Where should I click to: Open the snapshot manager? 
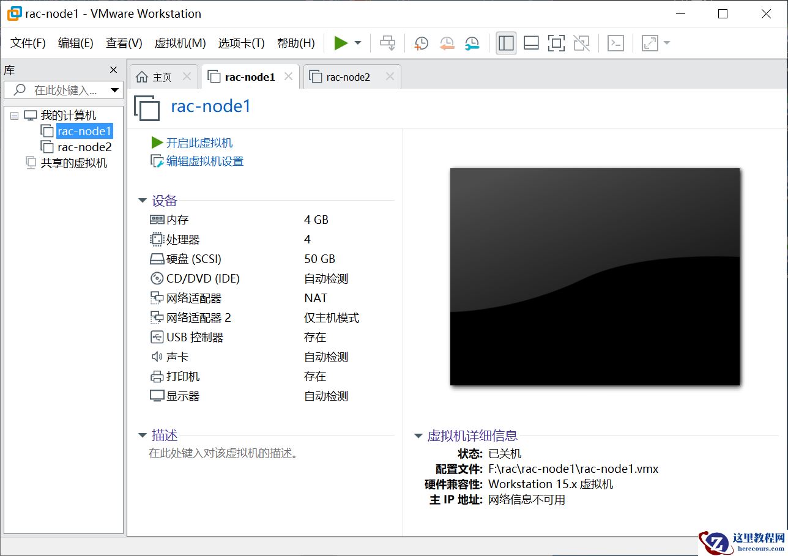coord(472,43)
